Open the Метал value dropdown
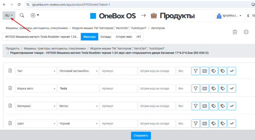 click(x=78, y=106)
